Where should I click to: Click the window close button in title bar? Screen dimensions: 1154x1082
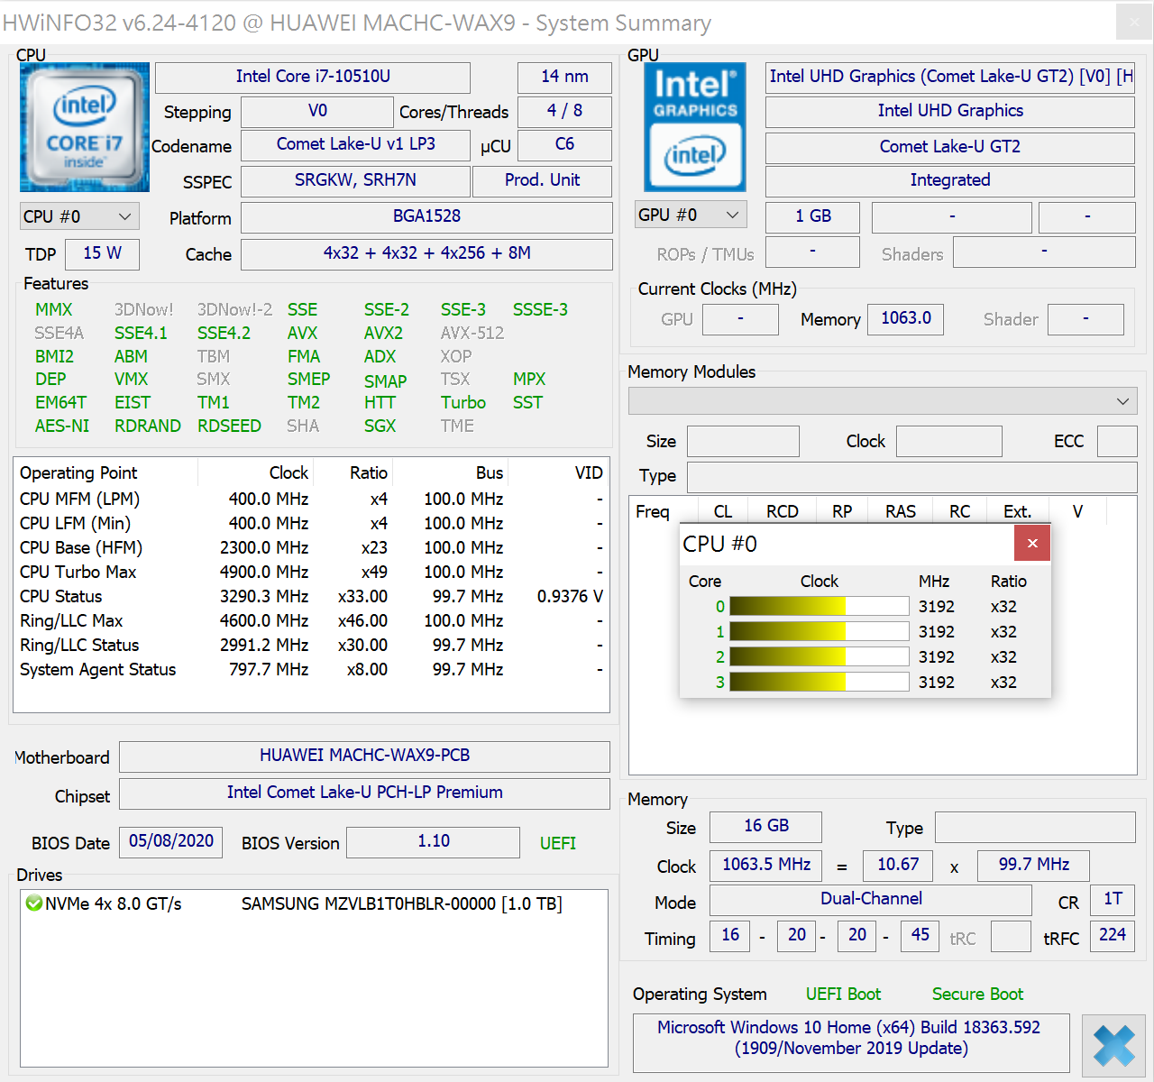(1134, 22)
